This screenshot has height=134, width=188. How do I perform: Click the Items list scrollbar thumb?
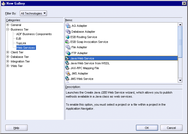point(180,42)
